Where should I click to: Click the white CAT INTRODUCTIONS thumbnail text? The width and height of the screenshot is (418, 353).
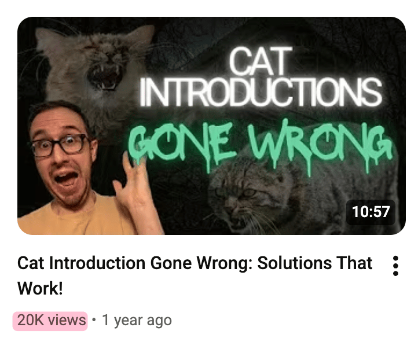260,77
